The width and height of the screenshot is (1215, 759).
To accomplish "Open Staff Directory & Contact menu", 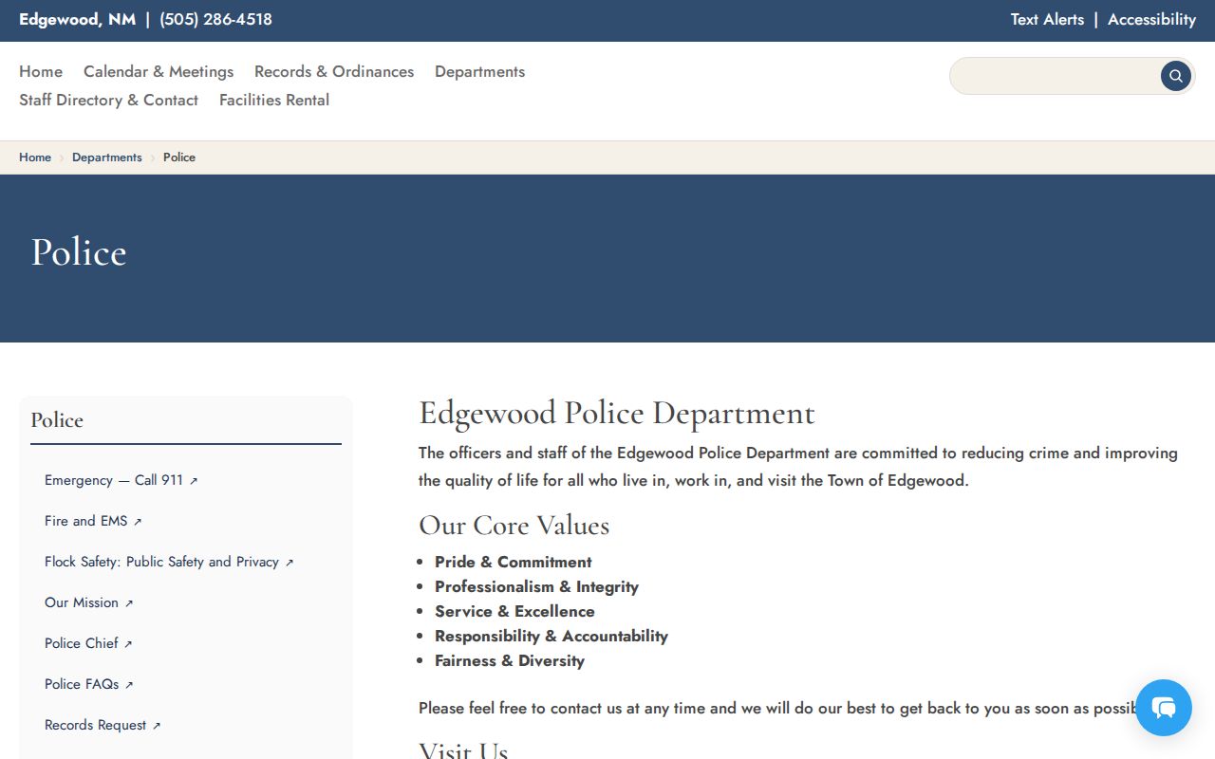I will point(108,100).
